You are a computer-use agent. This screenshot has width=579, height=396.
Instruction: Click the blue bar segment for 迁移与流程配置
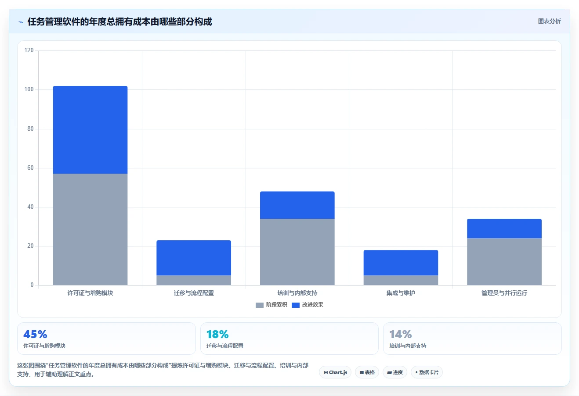pos(194,258)
